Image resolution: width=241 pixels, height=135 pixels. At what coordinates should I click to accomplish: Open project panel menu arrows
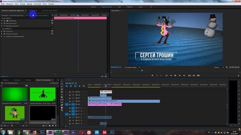pos(58,80)
